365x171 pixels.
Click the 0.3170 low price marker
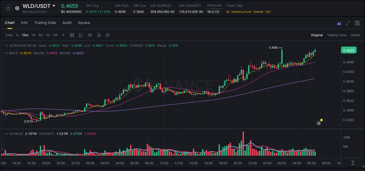click(28, 121)
